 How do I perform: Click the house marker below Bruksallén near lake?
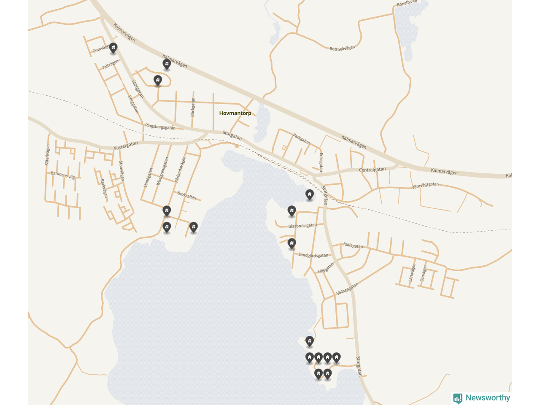(193, 227)
